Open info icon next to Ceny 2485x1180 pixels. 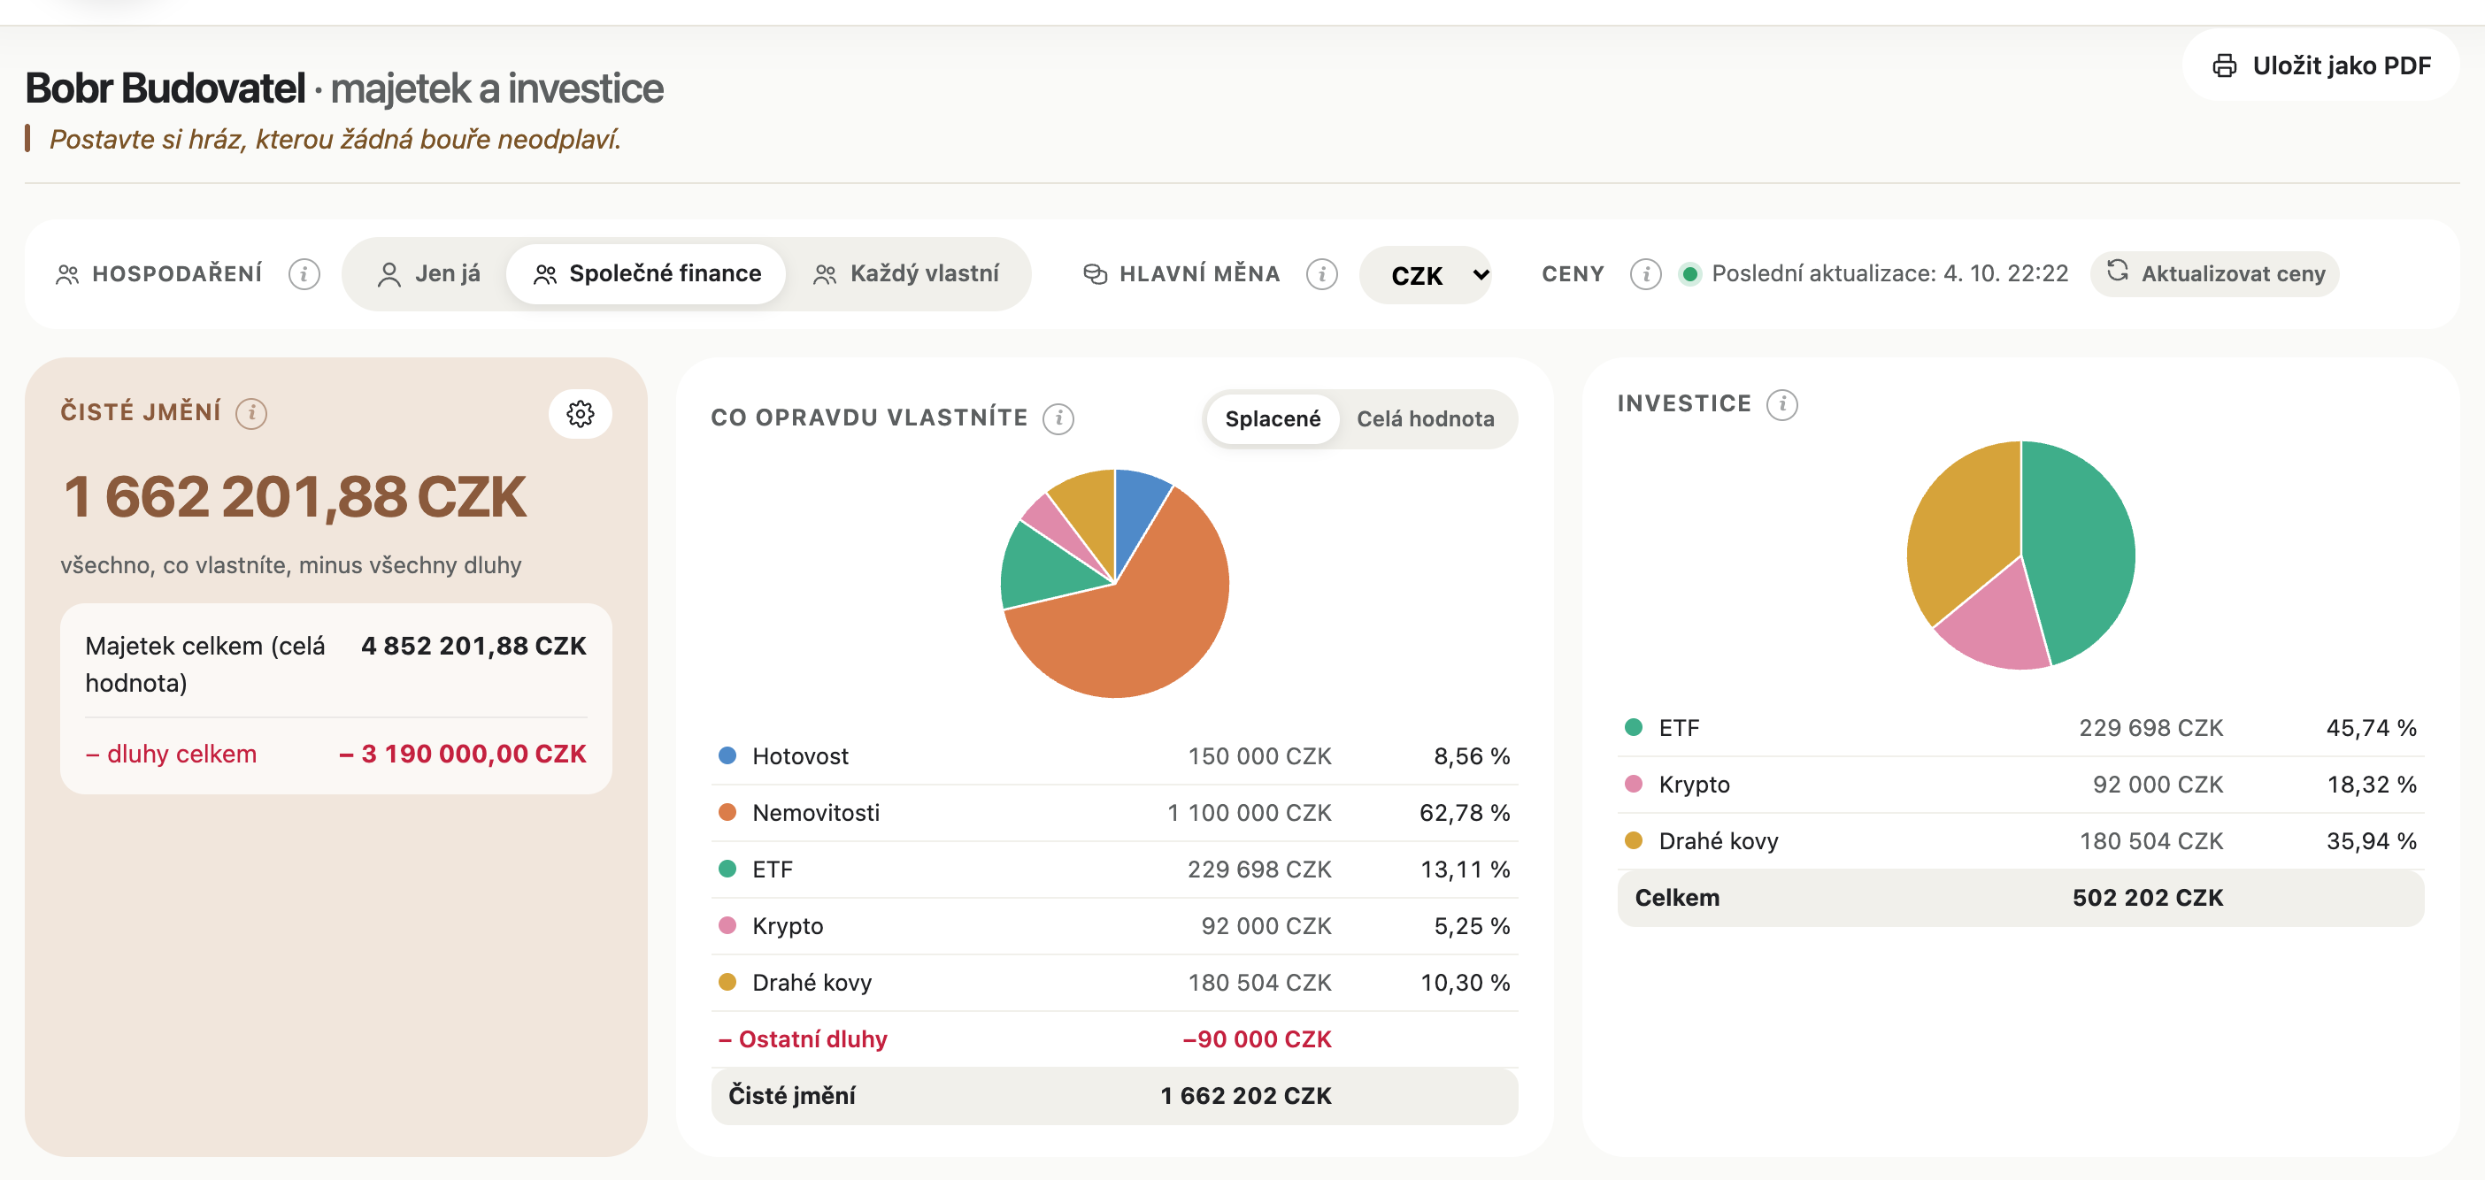1646,274
